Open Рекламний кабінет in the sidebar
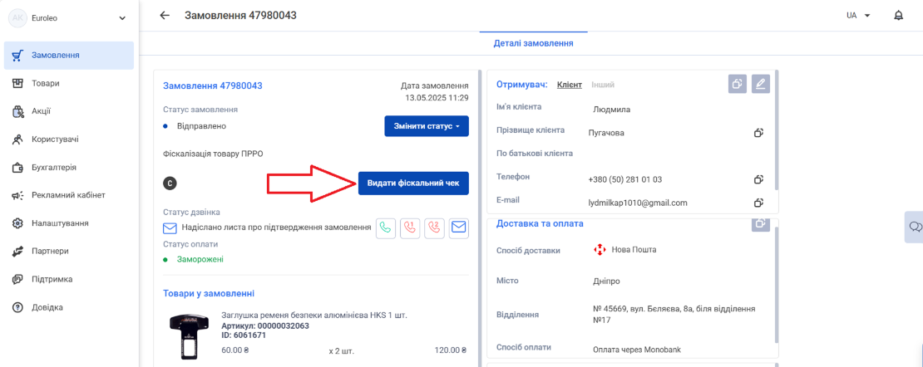 (70, 194)
